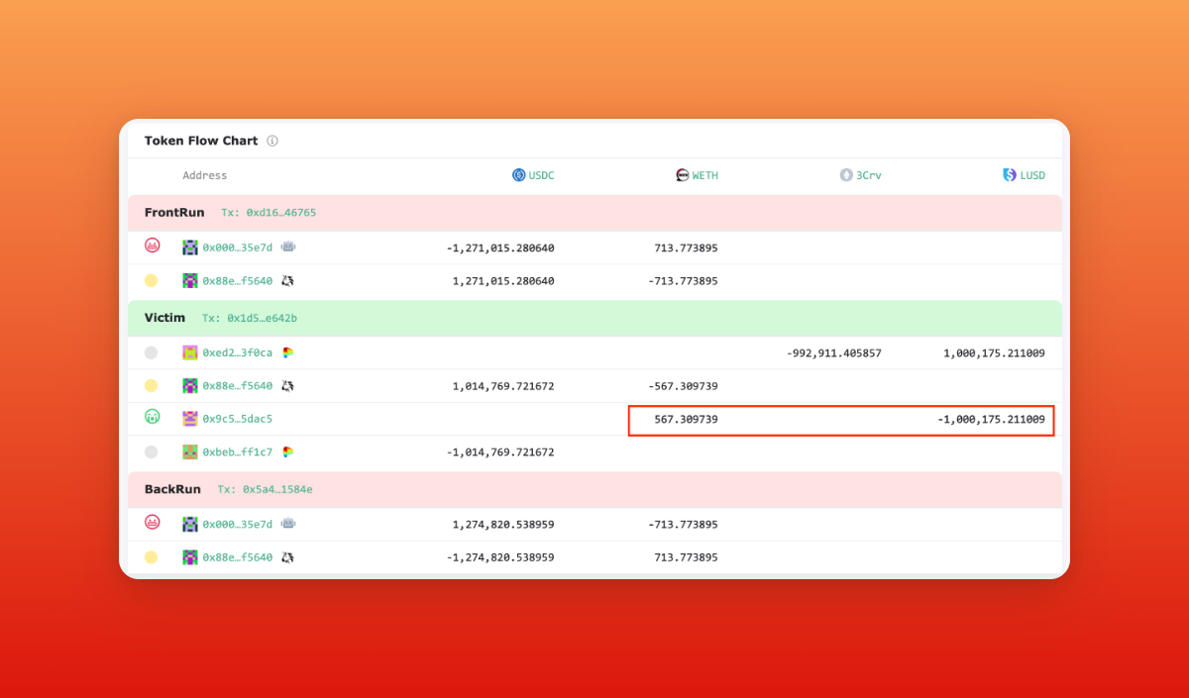
Task: Open address 0x88e…f5640 in Victim section
Action: coord(238,386)
